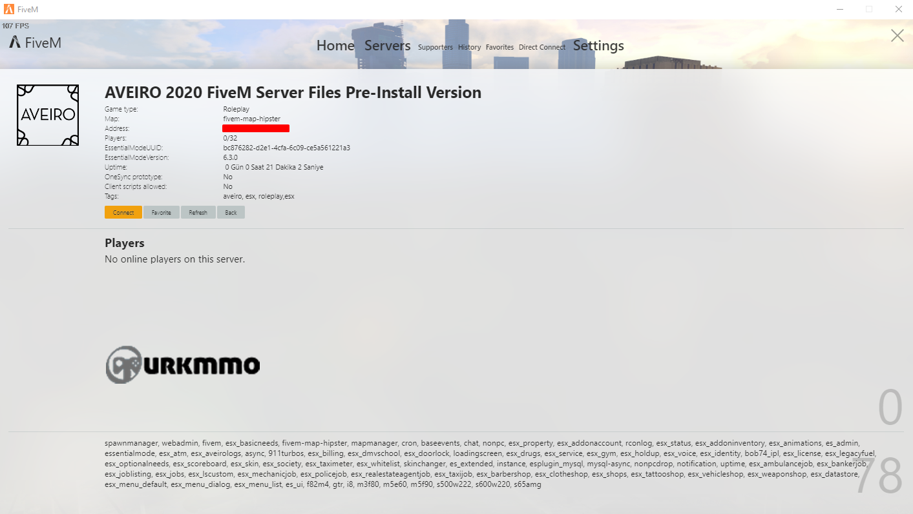Add this server with the Favorite button
This screenshot has height=514, width=913.
pos(162,212)
